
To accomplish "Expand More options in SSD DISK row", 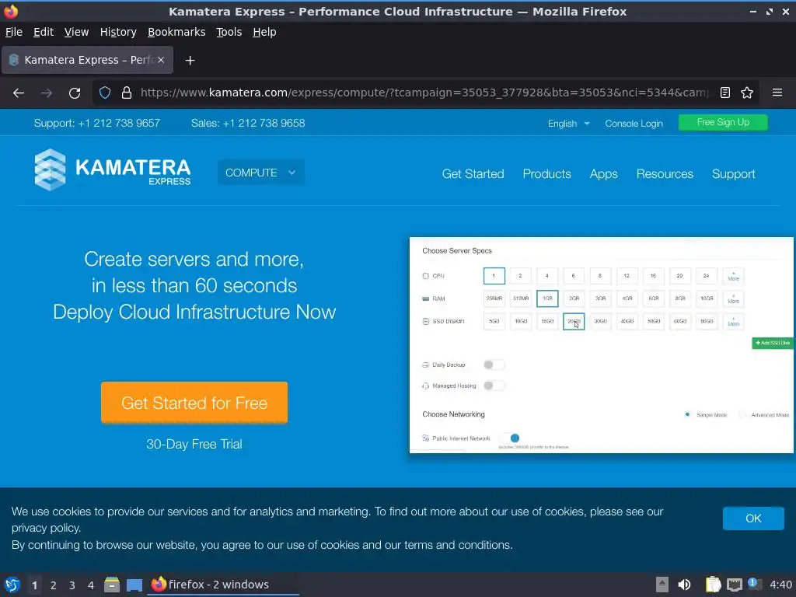I will (733, 321).
